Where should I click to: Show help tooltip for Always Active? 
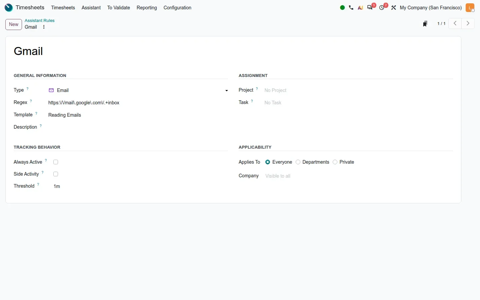tap(46, 161)
